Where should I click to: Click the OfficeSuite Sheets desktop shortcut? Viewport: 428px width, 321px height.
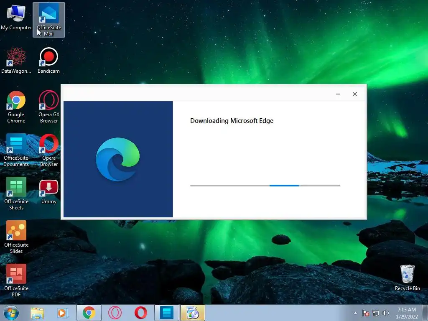(16, 194)
